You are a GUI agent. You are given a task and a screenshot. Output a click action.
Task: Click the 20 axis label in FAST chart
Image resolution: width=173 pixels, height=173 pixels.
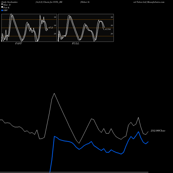pyautogui.click(x=55, y=34)
